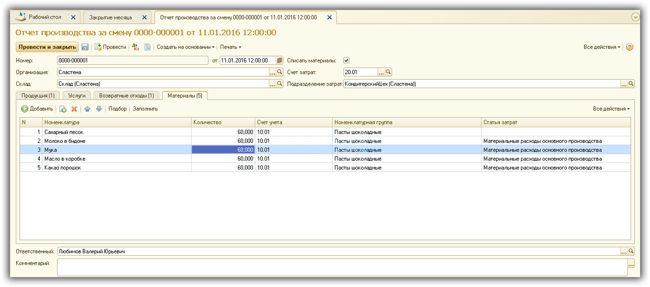Click the Заполнить button

(145, 109)
